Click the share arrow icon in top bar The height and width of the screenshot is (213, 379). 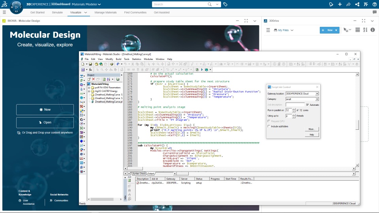click(349, 4)
